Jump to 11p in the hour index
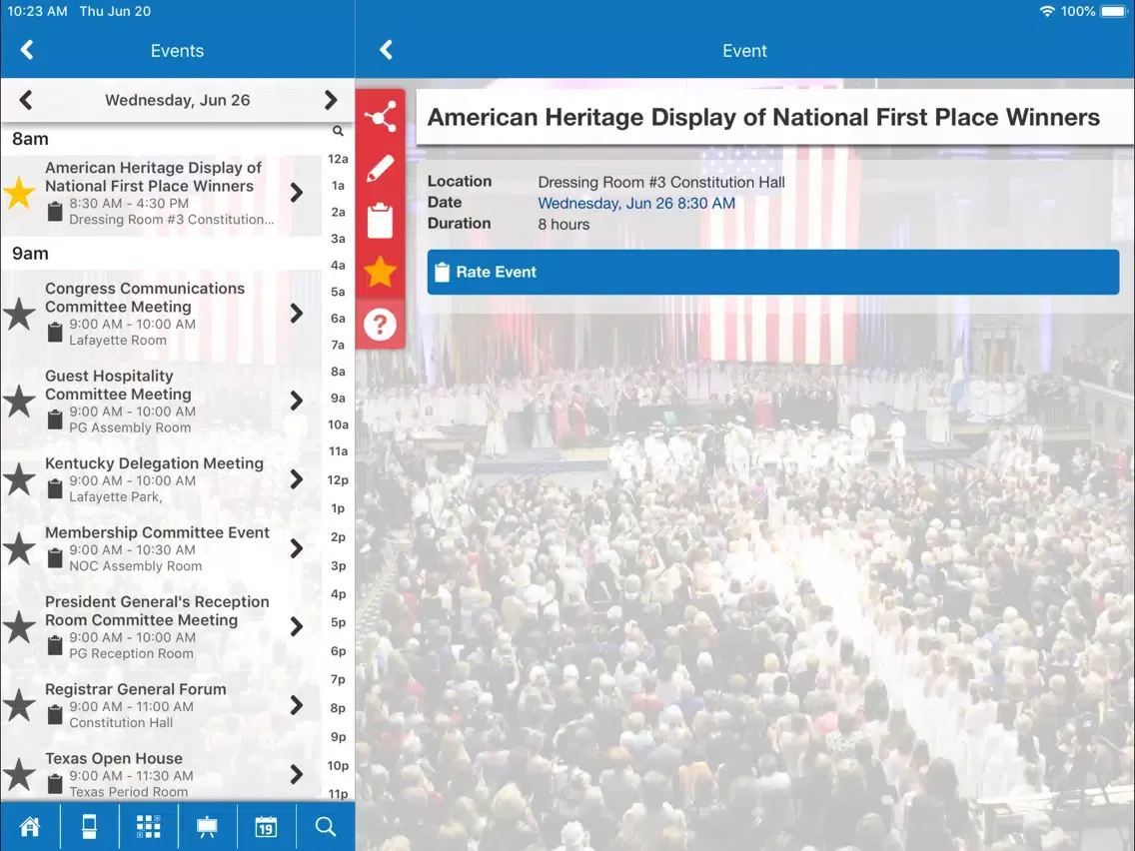The width and height of the screenshot is (1135, 851). [338, 794]
